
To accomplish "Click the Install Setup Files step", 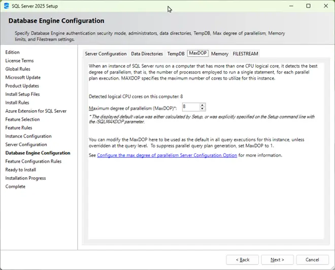I will (x=22, y=94).
